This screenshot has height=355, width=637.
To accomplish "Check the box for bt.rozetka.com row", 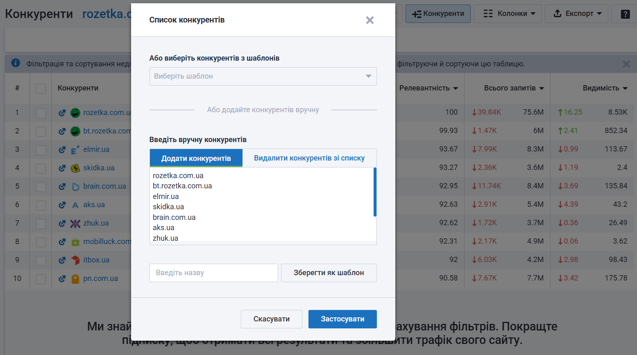I will coord(41,131).
